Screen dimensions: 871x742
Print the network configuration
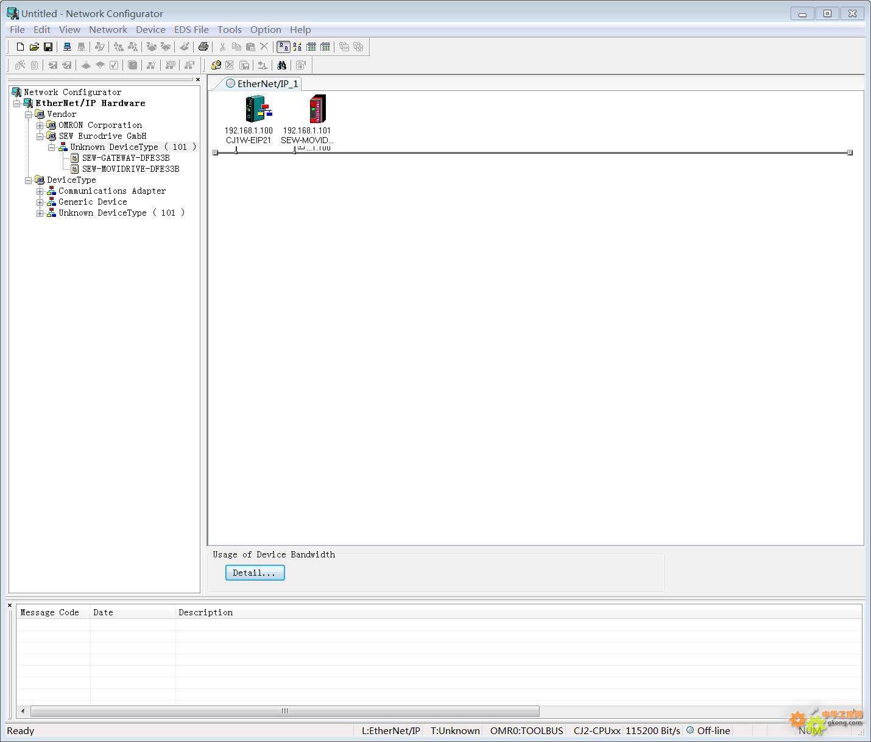(203, 47)
